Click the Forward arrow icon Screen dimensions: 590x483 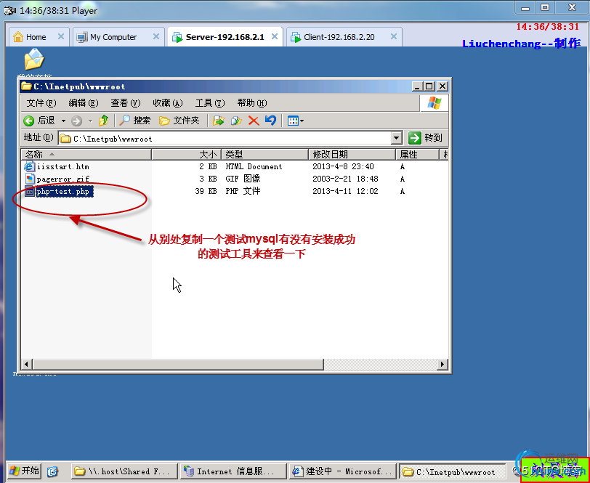click(77, 121)
